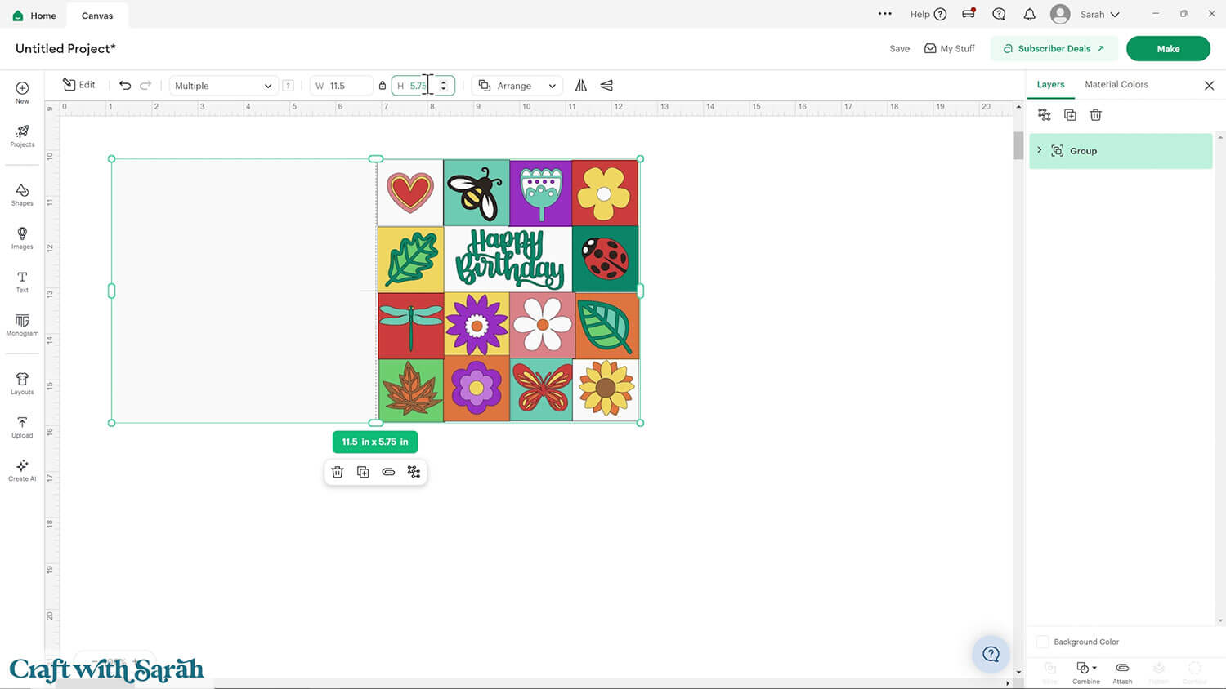Expand the Group layer chevron
The height and width of the screenshot is (689, 1226).
coord(1040,150)
